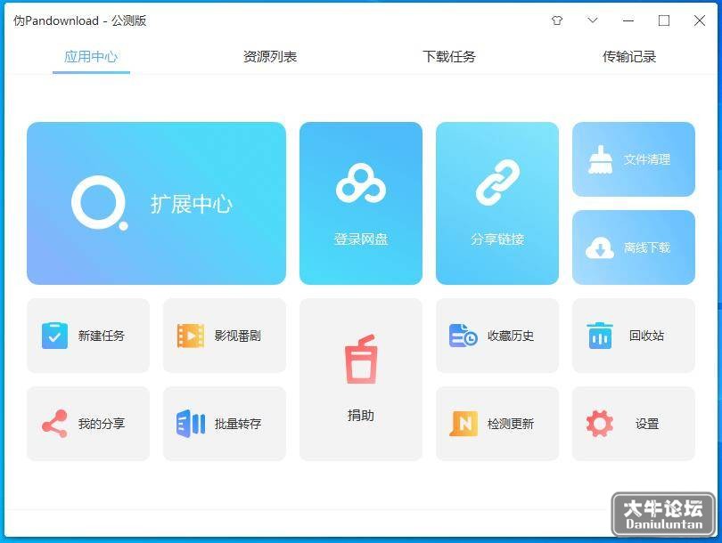The image size is (722, 543).
Task: Select the 传输记录 tab
Action: [x=629, y=57]
